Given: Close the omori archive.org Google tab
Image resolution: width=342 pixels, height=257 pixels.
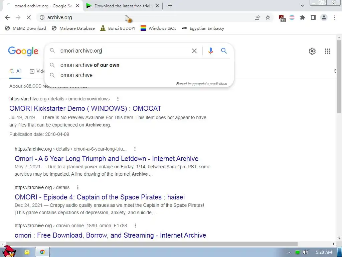Looking at the screenshot, I should (77, 6).
